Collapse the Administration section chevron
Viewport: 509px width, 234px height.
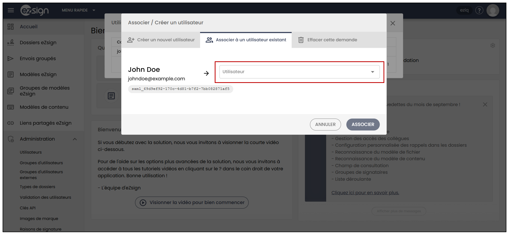(75, 139)
